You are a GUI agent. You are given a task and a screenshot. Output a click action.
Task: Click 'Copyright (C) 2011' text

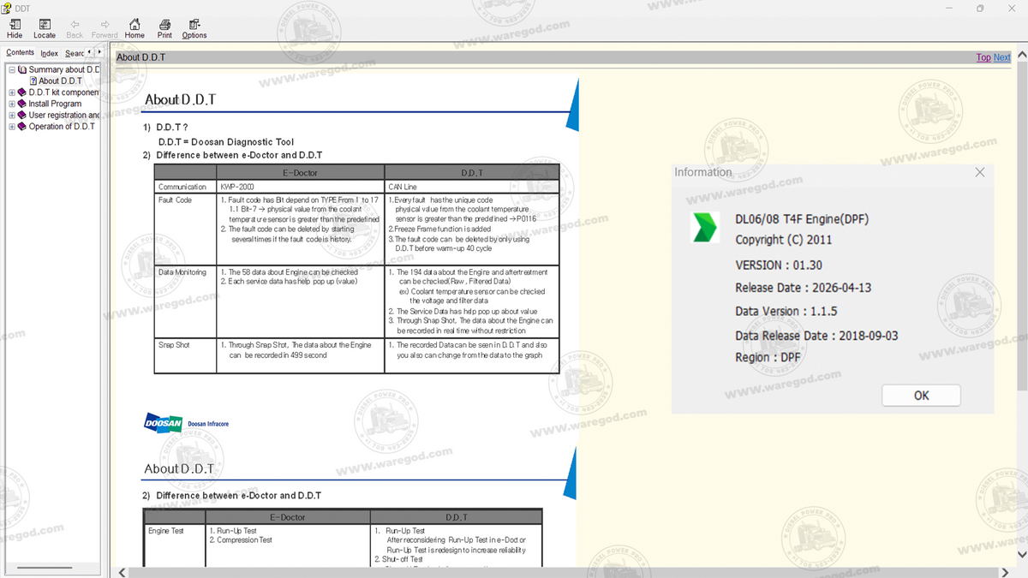[x=783, y=240]
